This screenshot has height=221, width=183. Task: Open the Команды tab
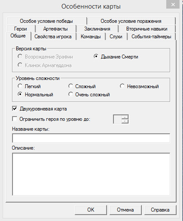point(91,37)
